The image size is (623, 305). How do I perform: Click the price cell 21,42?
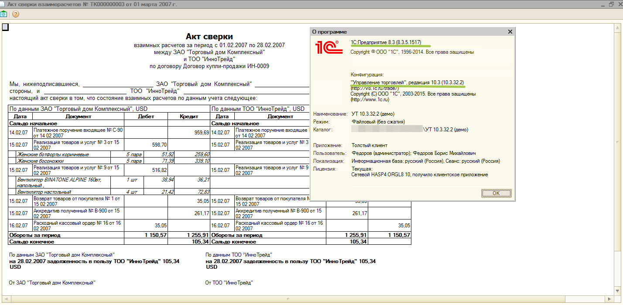pyautogui.click(x=159, y=192)
